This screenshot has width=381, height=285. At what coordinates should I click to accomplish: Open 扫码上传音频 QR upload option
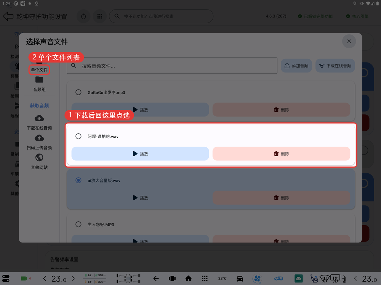tap(39, 142)
